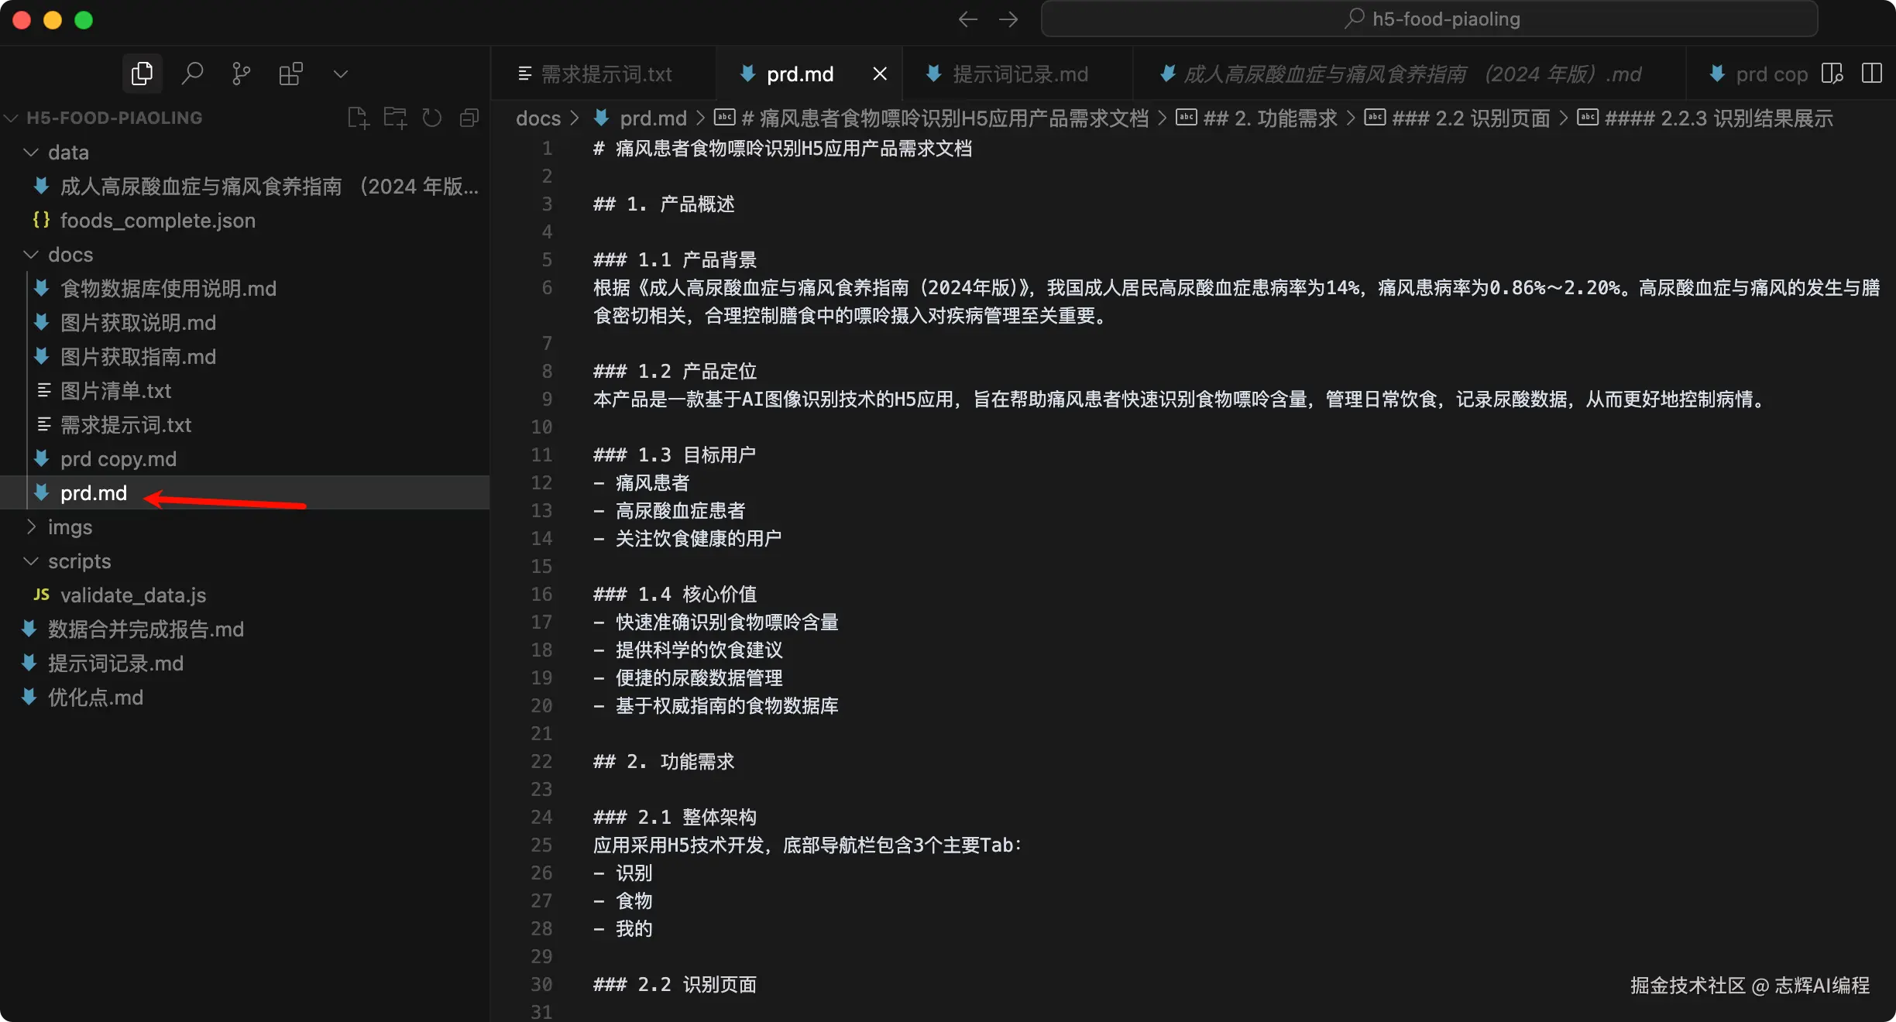Click the New Folder icon in the explorer header
Screen dimensions: 1896x1022
click(x=395, y=118)
